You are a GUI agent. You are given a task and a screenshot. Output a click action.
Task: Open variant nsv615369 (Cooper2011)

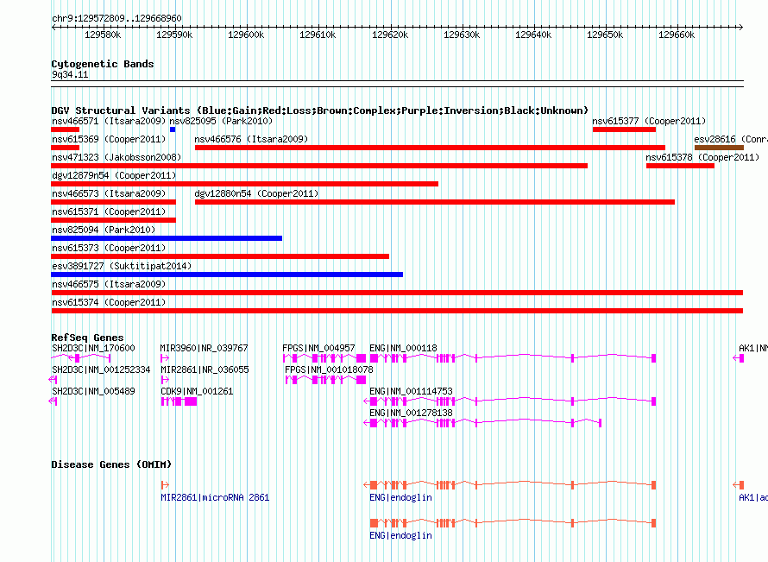pyautogui.click(x=109, y=139)
